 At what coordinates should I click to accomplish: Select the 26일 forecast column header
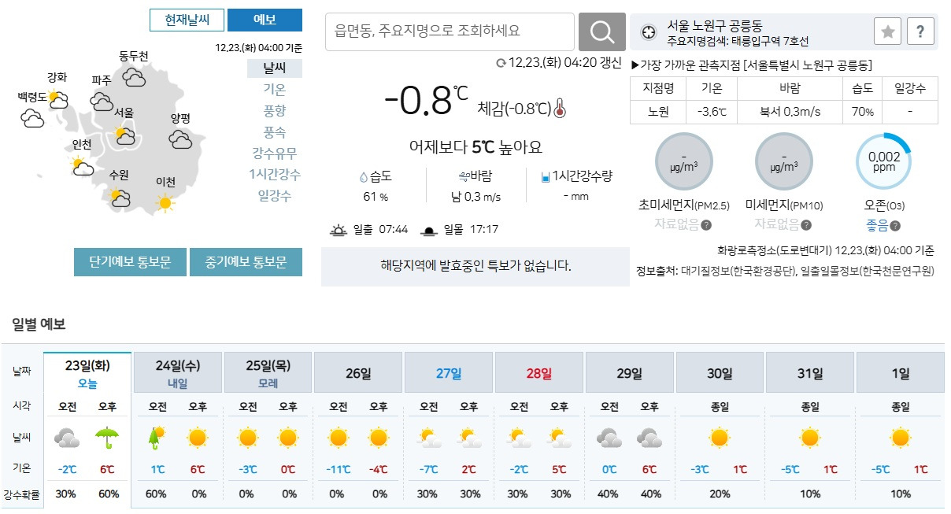pyautogui.click(x=358, y=373)
